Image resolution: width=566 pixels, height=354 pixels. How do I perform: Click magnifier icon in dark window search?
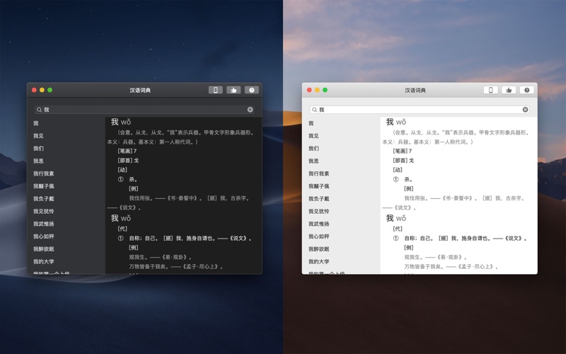coord(39,110)
